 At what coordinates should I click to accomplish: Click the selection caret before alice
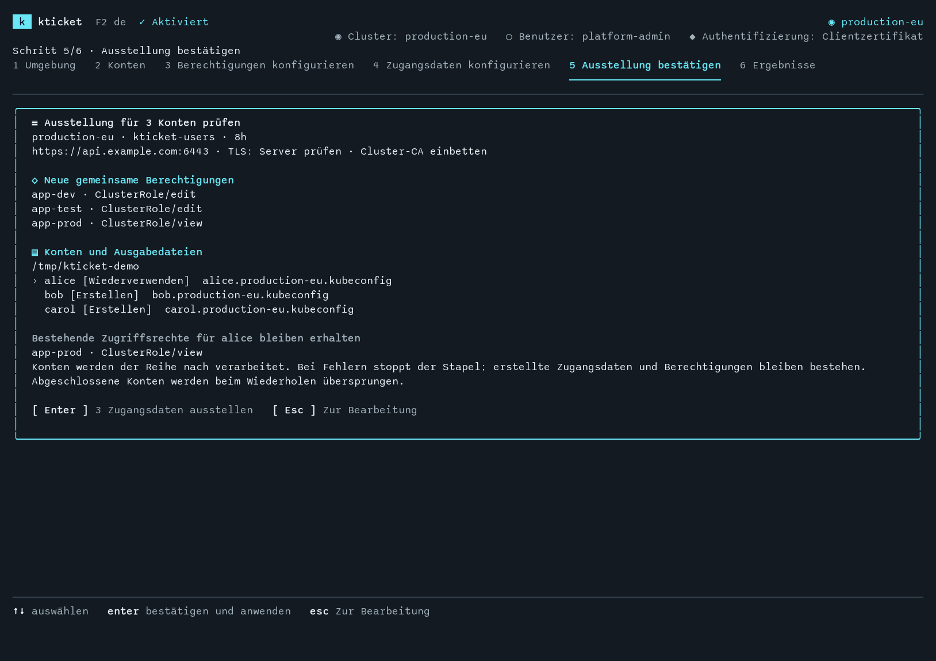coord(34,280)
